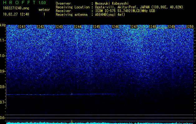Click the 1250 time marker
The height and width of the screenshot is (124, 196).
(x=190, y=27)
